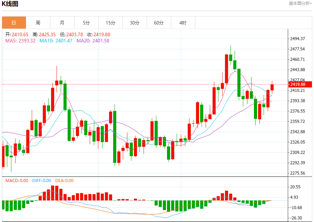Click the 20.55 MACD axis label
Image resolution: width=314 pixels, height=222 pixels.
[x=295, y=187]
